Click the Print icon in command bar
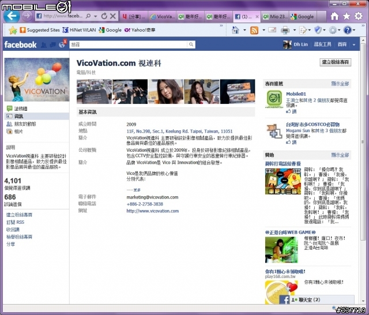The image size is (369, 315). [285, 30]
